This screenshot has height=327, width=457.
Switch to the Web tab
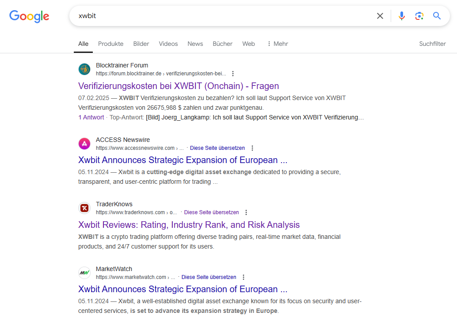click(249, 44)
